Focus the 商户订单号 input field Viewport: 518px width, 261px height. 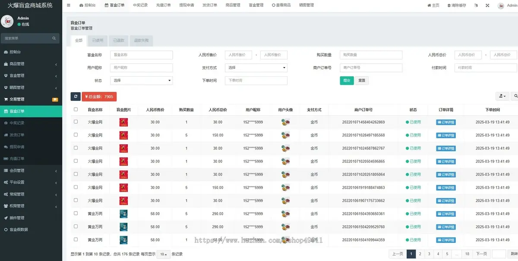coord(371,68)
